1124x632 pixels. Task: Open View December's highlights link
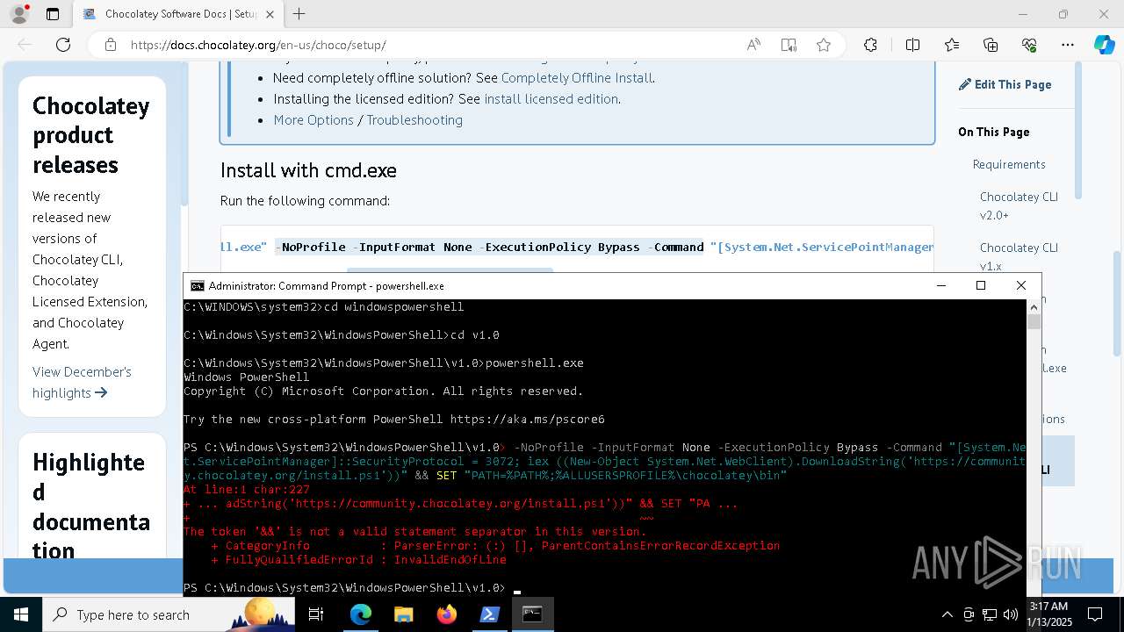[82, 382]
